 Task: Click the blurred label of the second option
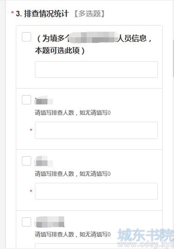pyautogui.click(x=44, y=100)
